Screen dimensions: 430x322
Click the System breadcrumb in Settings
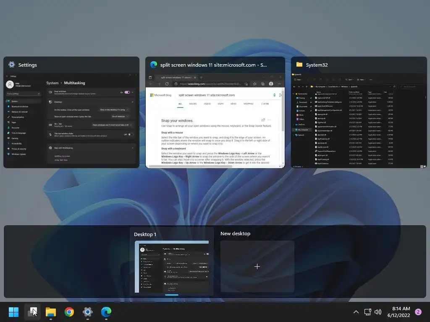(52, 83)
